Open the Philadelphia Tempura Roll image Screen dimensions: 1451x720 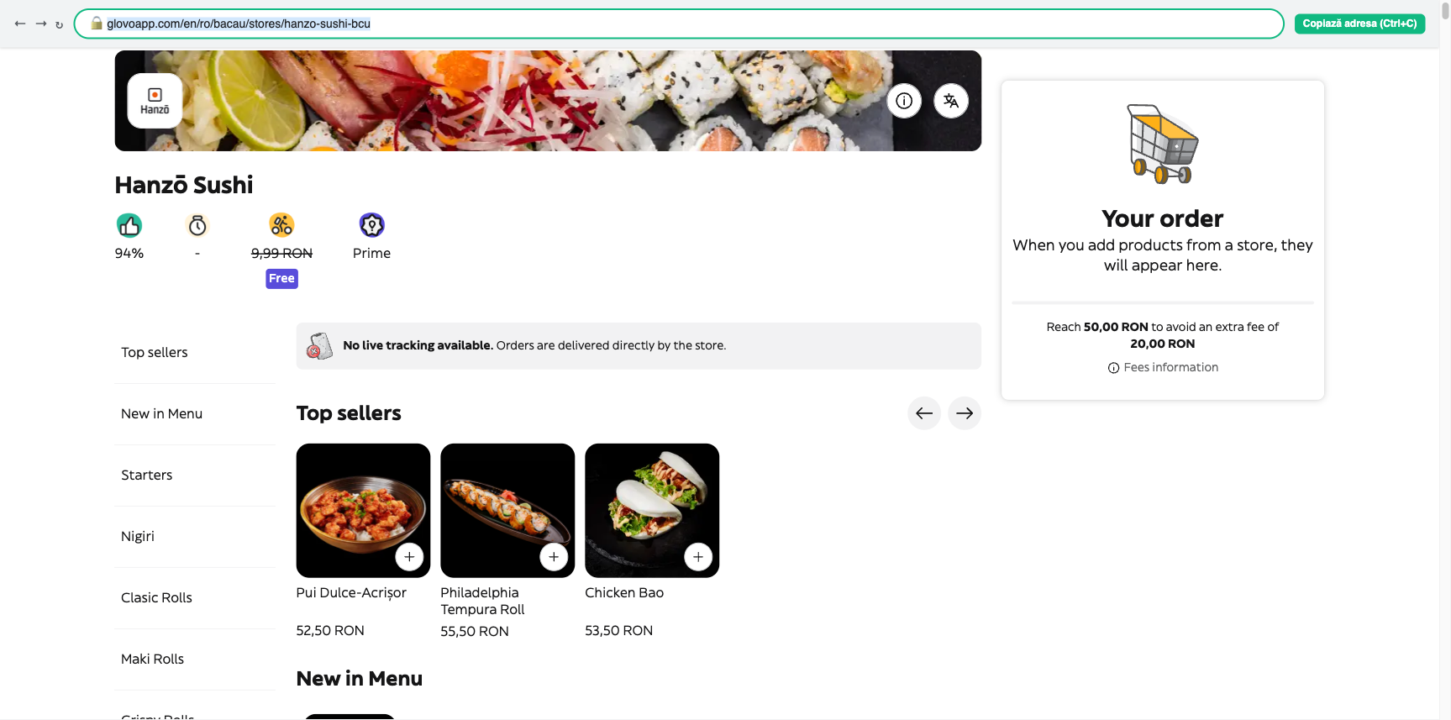click(x=507, y=511)
